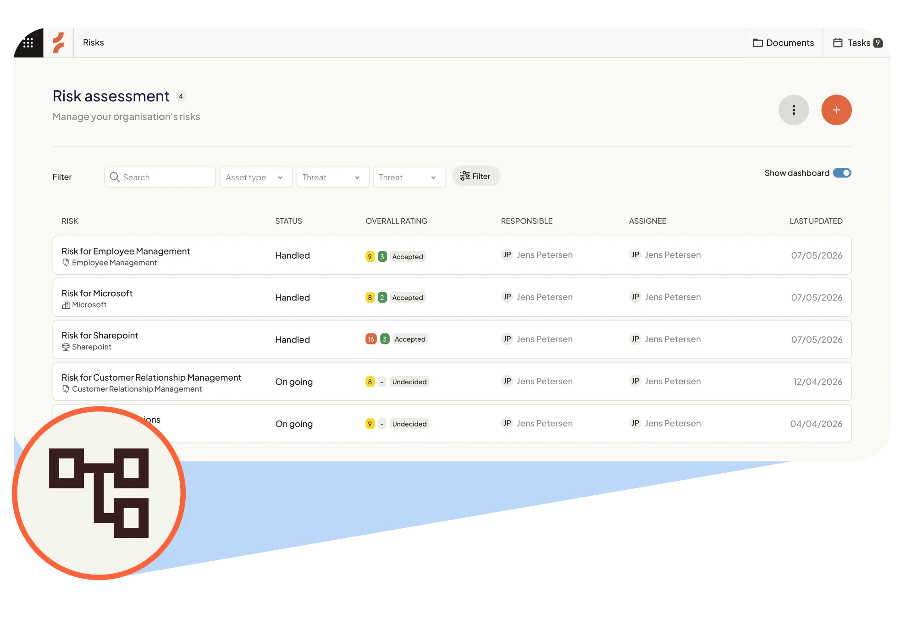Click Undecided tag in the 04/04/2026 row
This screenshot has width=917, height=642.
[409, 424]
